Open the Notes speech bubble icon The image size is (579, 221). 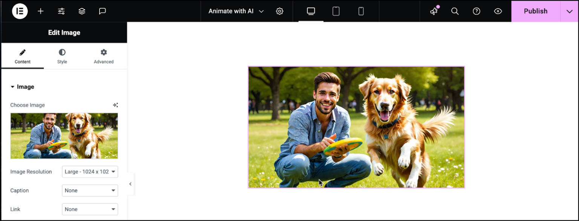tap(102, 11)
